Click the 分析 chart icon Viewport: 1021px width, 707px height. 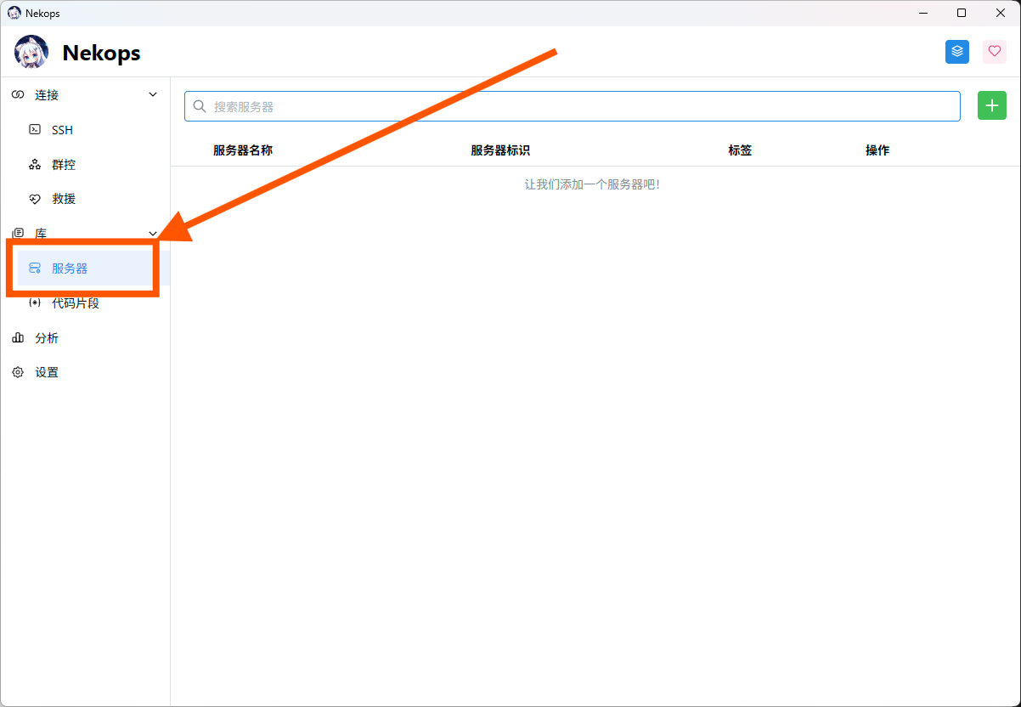pyautogui.click(x=18, y=338)
